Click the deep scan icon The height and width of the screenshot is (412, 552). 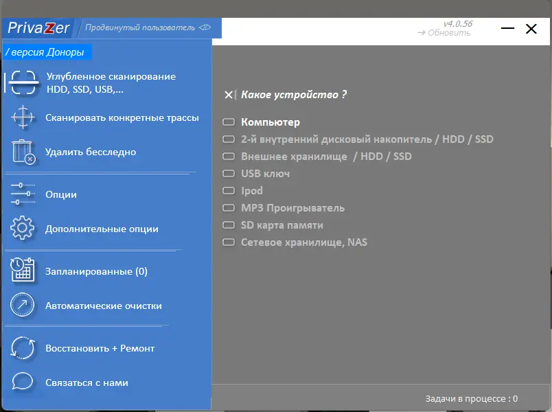coord(23,82)
